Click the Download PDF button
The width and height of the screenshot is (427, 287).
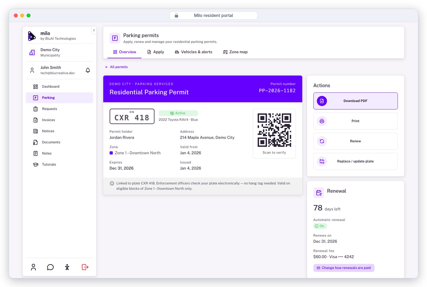355,101
